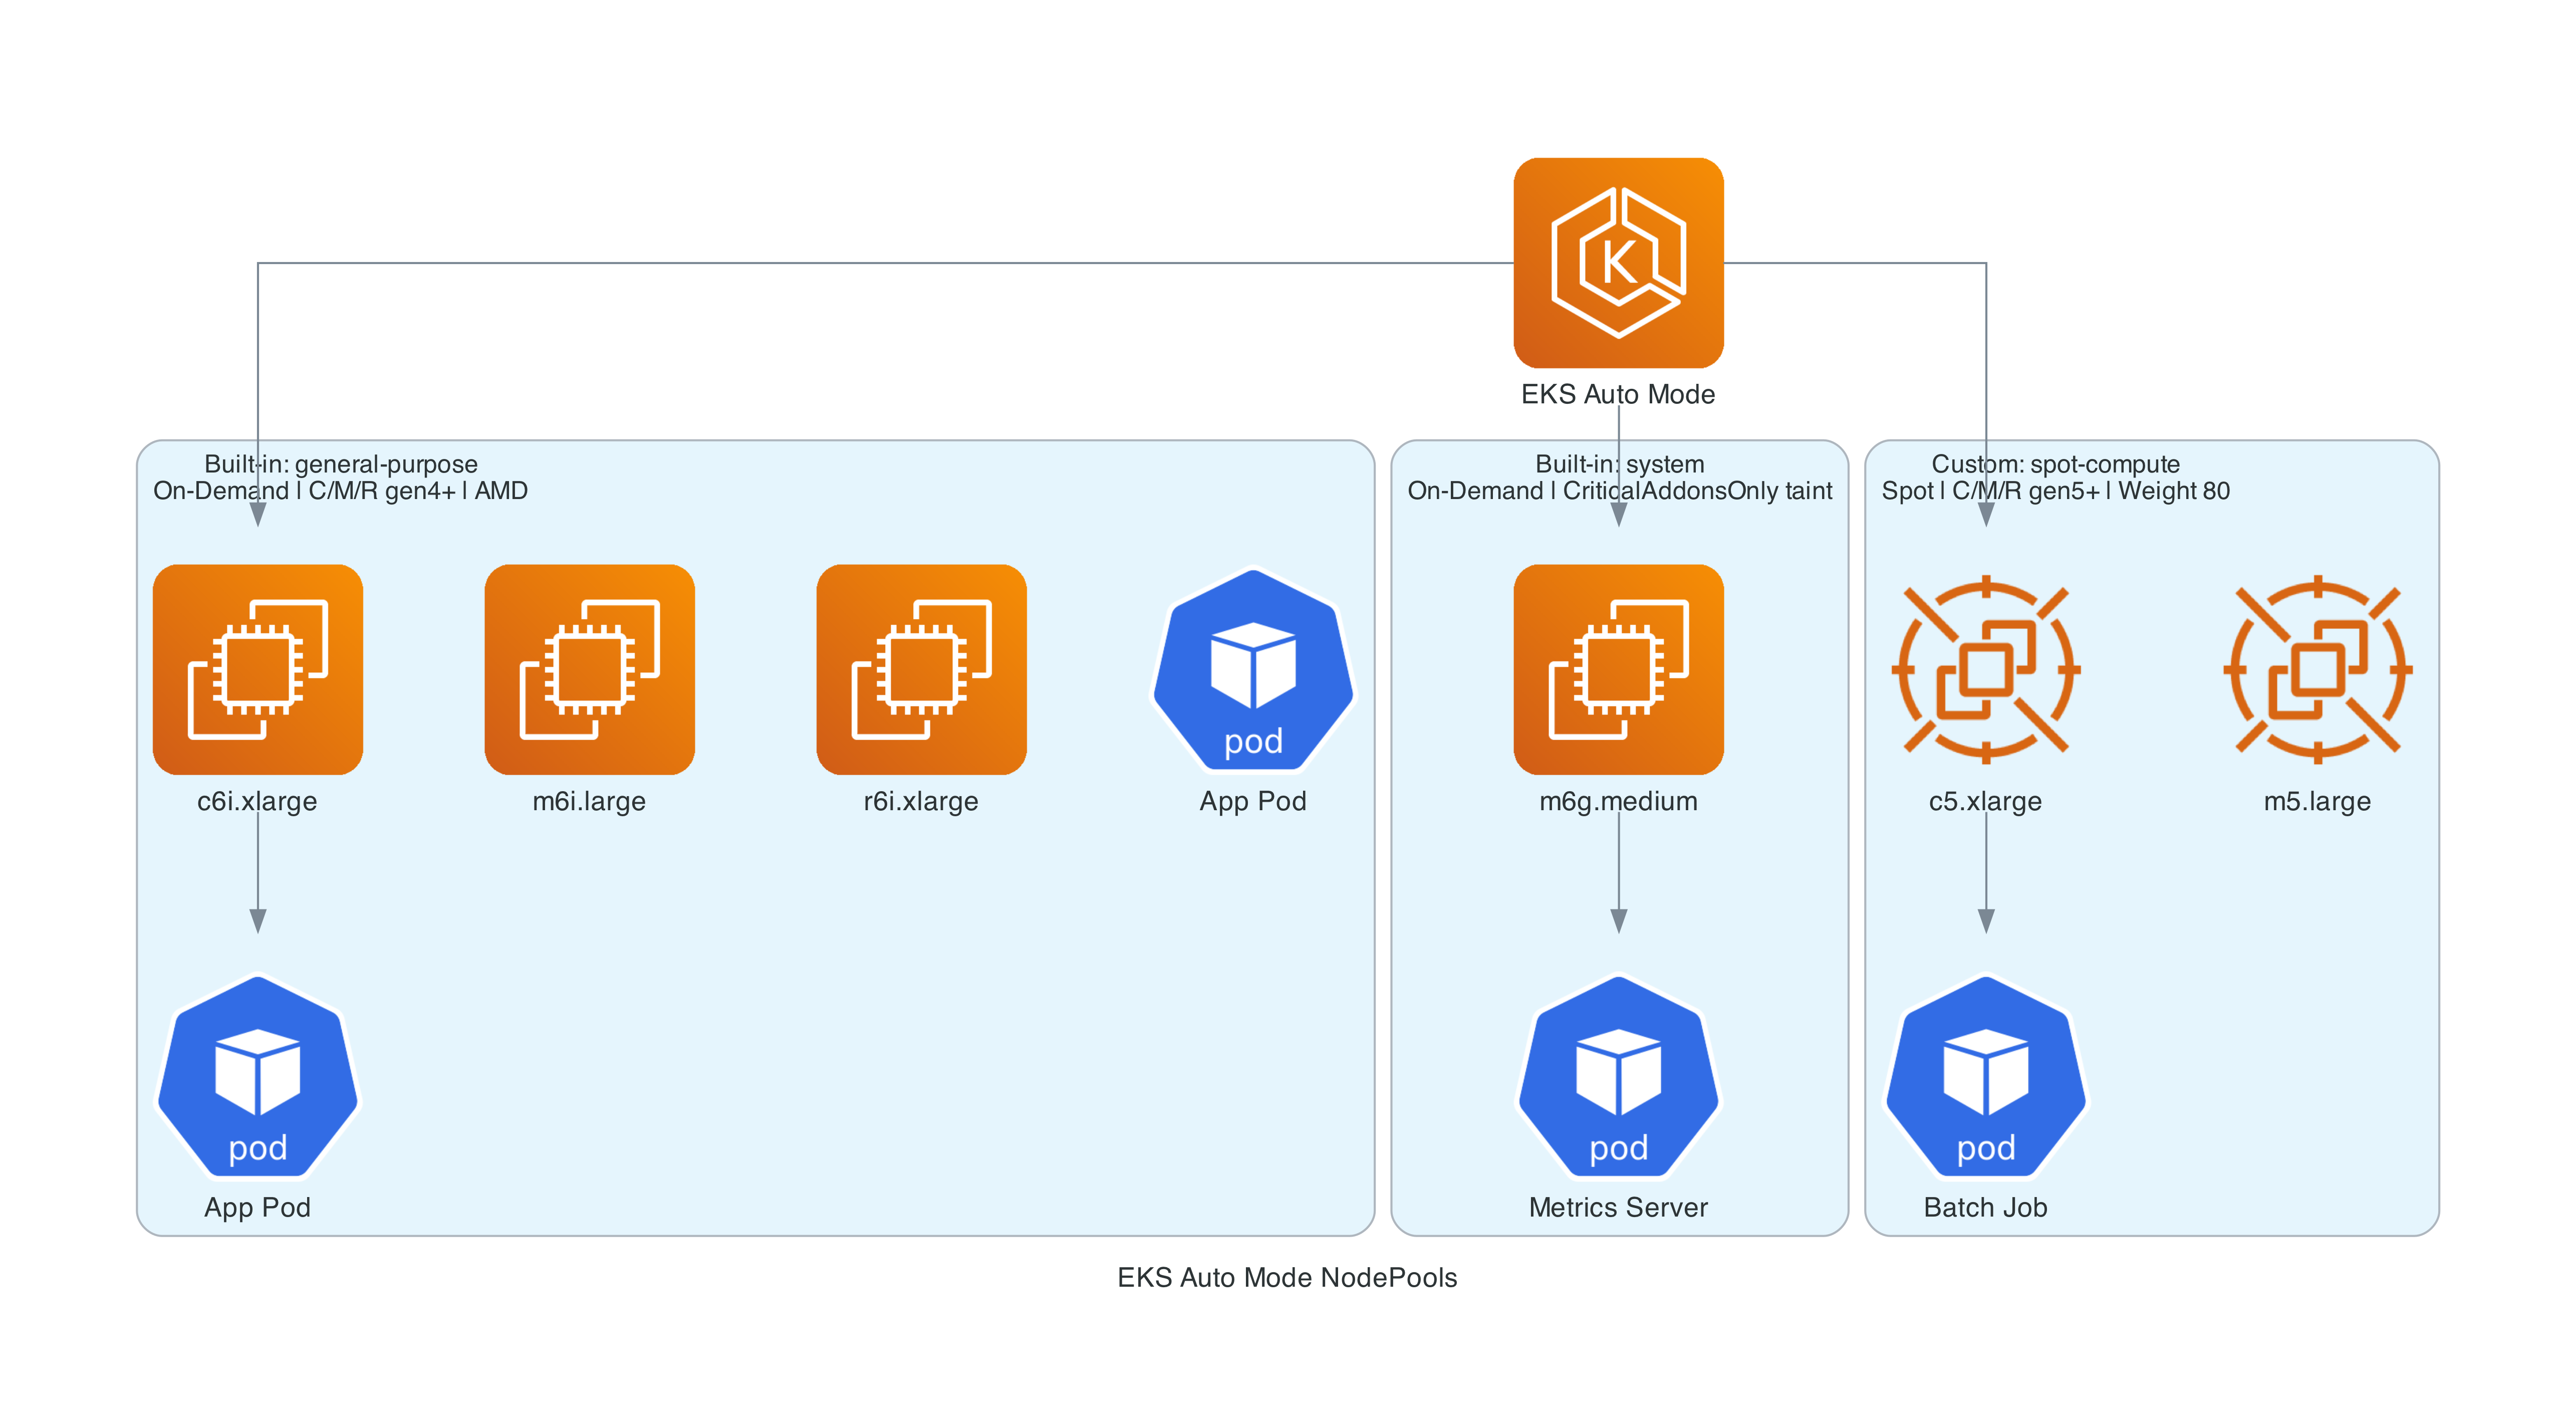This screenshot has width=2576, height=1418.
Task: Click the Built-in: general-purpose heading
Action: tap(341, 464)
